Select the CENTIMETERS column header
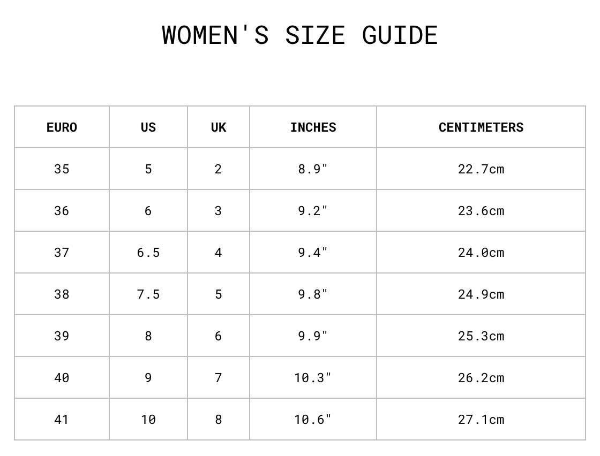 (481, 127)
